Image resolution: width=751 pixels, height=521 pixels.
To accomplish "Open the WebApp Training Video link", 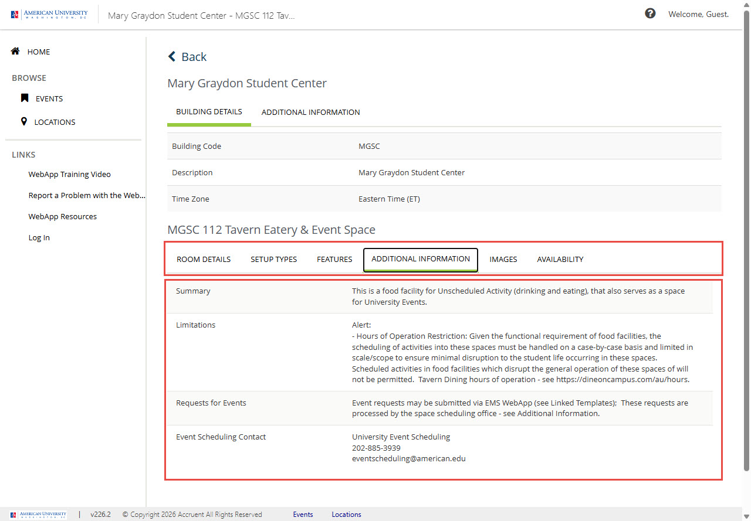I will click(x=69, y=174).
